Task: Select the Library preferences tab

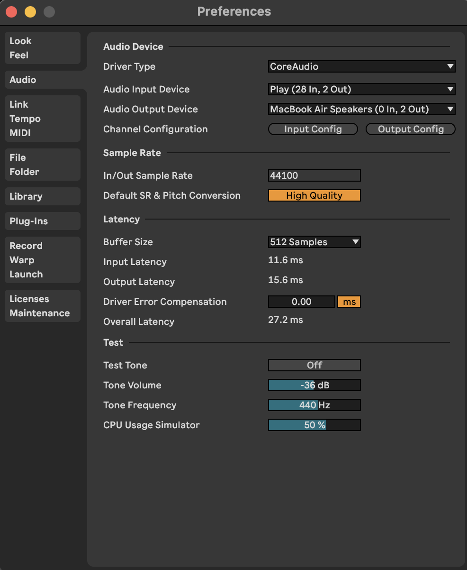Action: tap(43, 196)
